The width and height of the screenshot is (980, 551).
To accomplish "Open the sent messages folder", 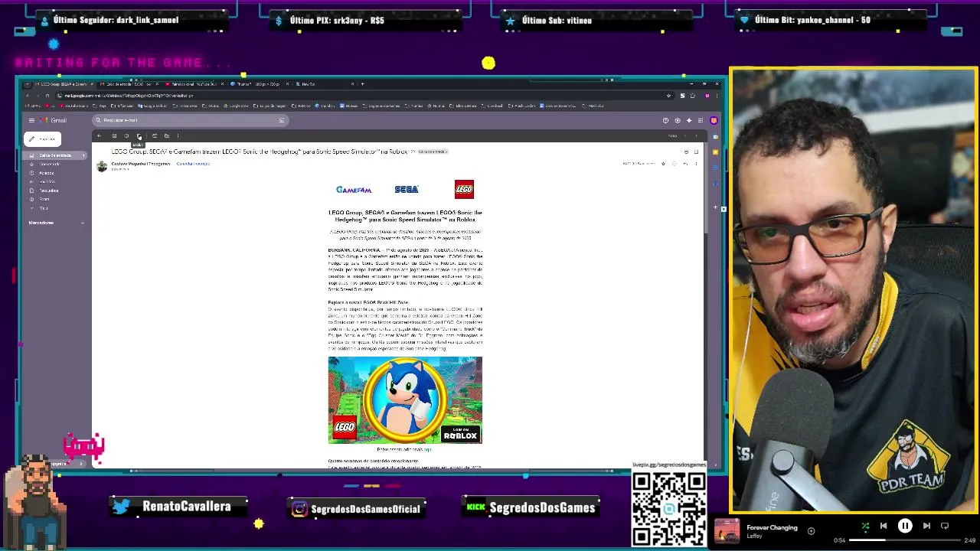I will coord(47,181).
